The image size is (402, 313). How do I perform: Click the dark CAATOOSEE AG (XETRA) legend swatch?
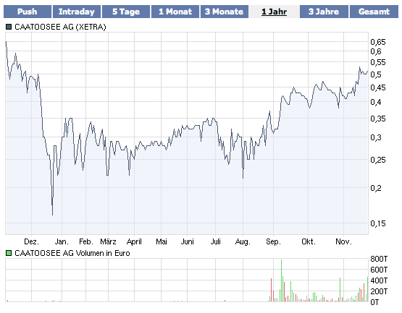[9, 27]
